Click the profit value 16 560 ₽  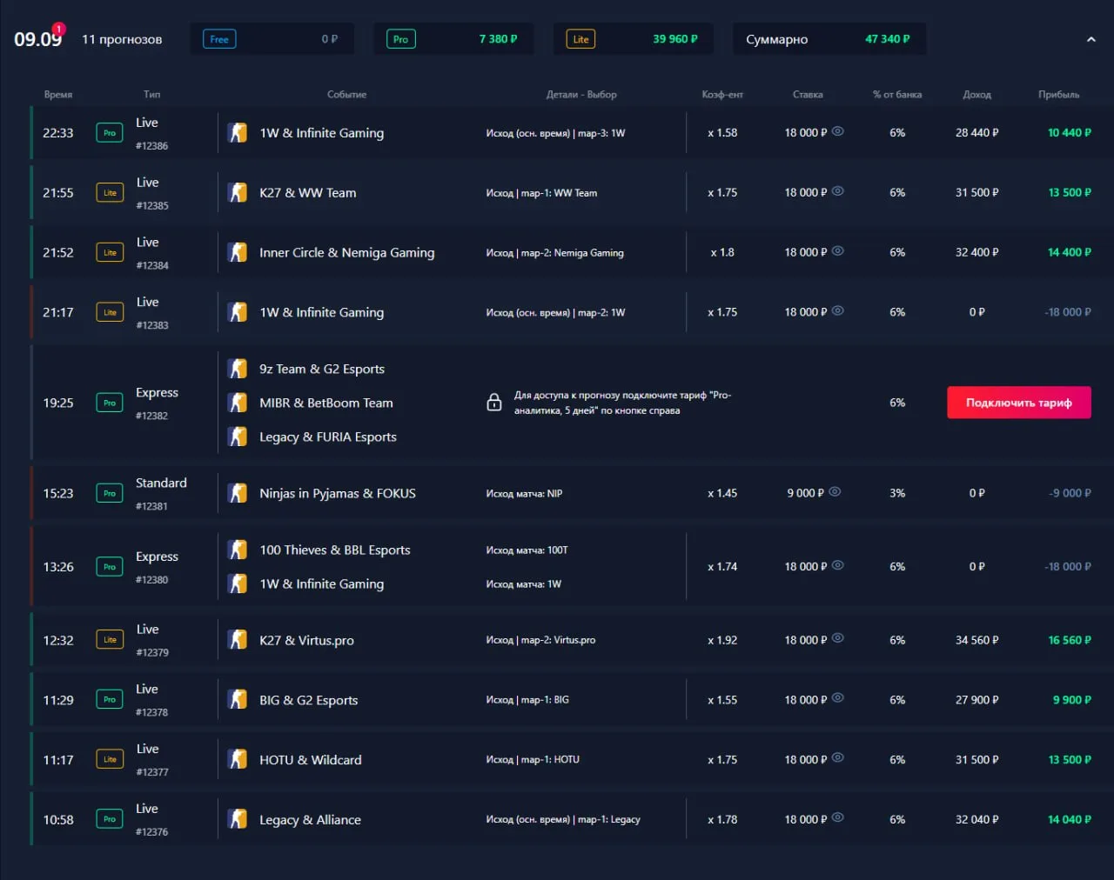click(x=1070, y=640)
